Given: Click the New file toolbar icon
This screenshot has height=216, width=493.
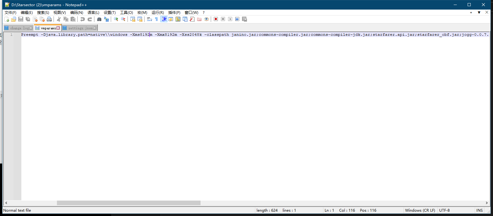Looking at the screenshot, I should coord(6,19).
